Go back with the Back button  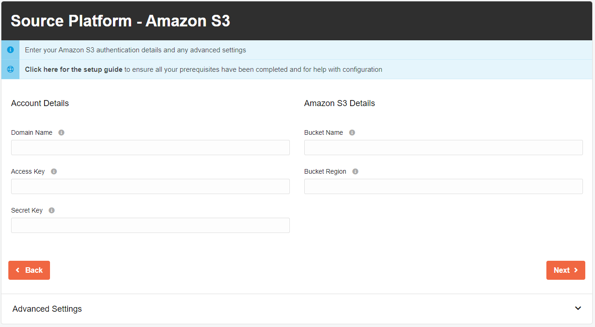pos(29,270)
